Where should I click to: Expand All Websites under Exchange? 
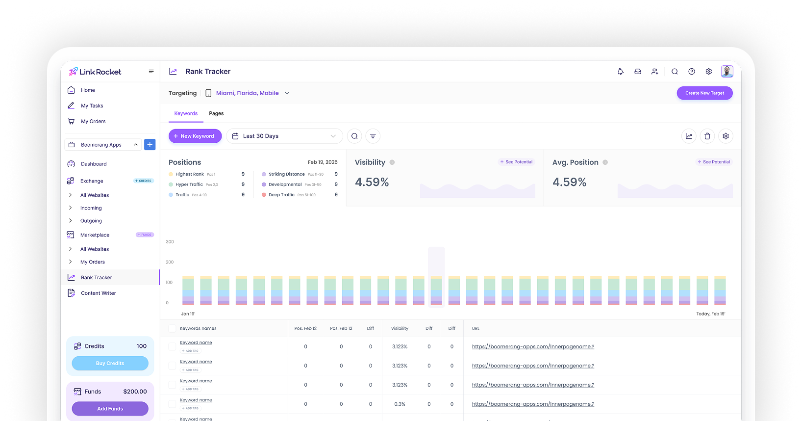(70, 195)
